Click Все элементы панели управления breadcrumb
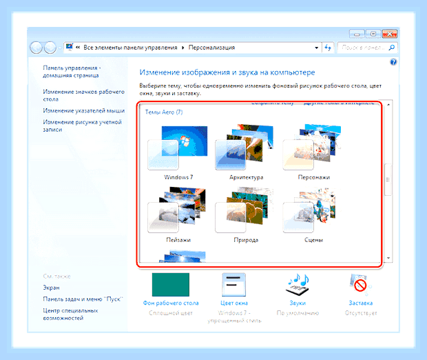427x360 pixels. (x=130, y=48)
